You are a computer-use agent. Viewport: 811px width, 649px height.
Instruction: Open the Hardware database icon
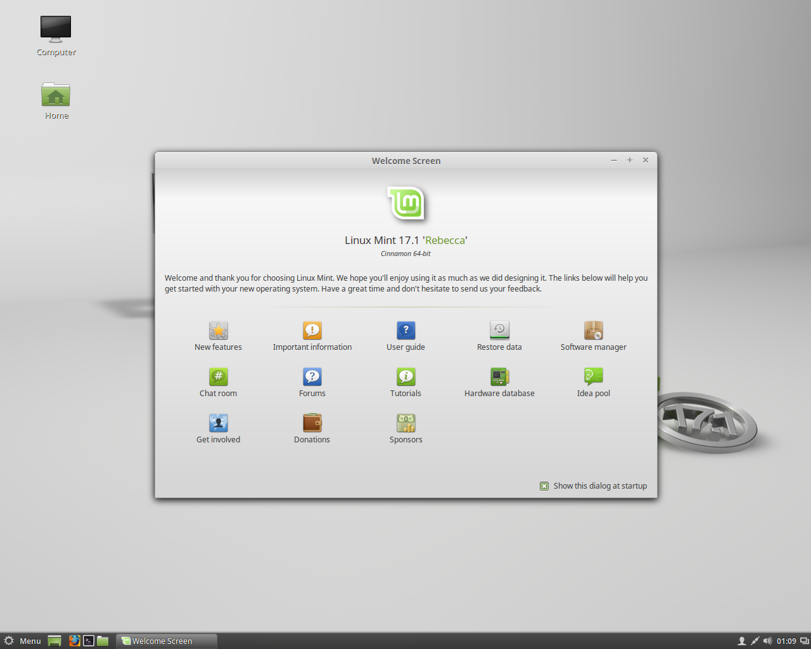tap(500, 376)
